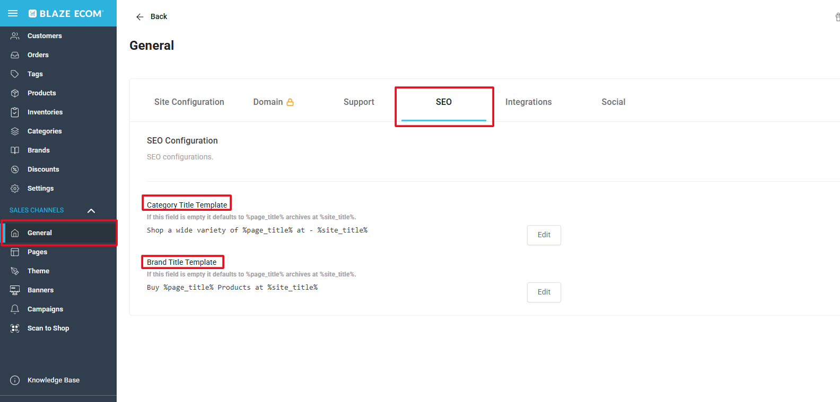Edit the Brand Title Template
The height and width of the screenshot is (402, 840).
pyautogui.click(x=544, y=292)
